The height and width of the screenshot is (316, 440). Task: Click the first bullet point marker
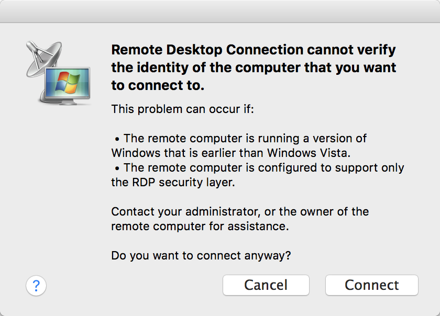click(118, 139)
